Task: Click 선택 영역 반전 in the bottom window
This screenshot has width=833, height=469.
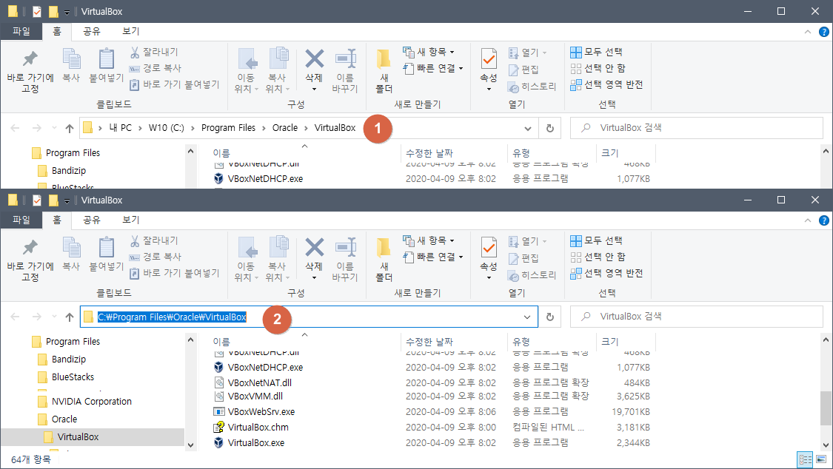Action: click(x=606, y=274)
